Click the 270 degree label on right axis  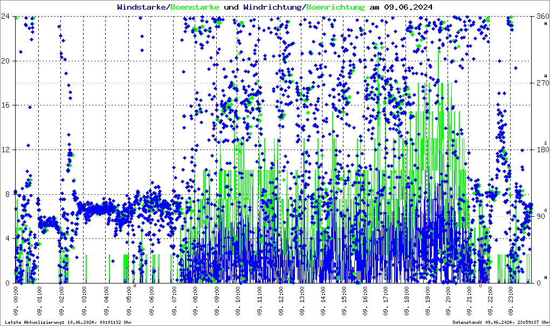[541, 83]
